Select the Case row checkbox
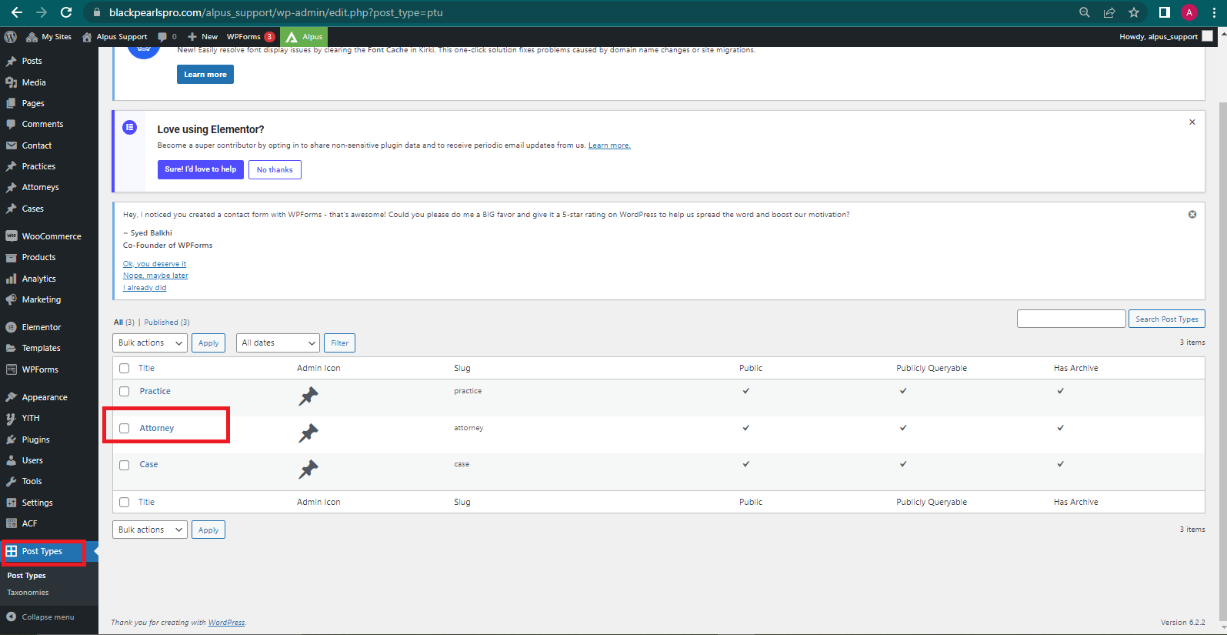The height and width of the screenshot is (635, 1227). click(124, 465)
